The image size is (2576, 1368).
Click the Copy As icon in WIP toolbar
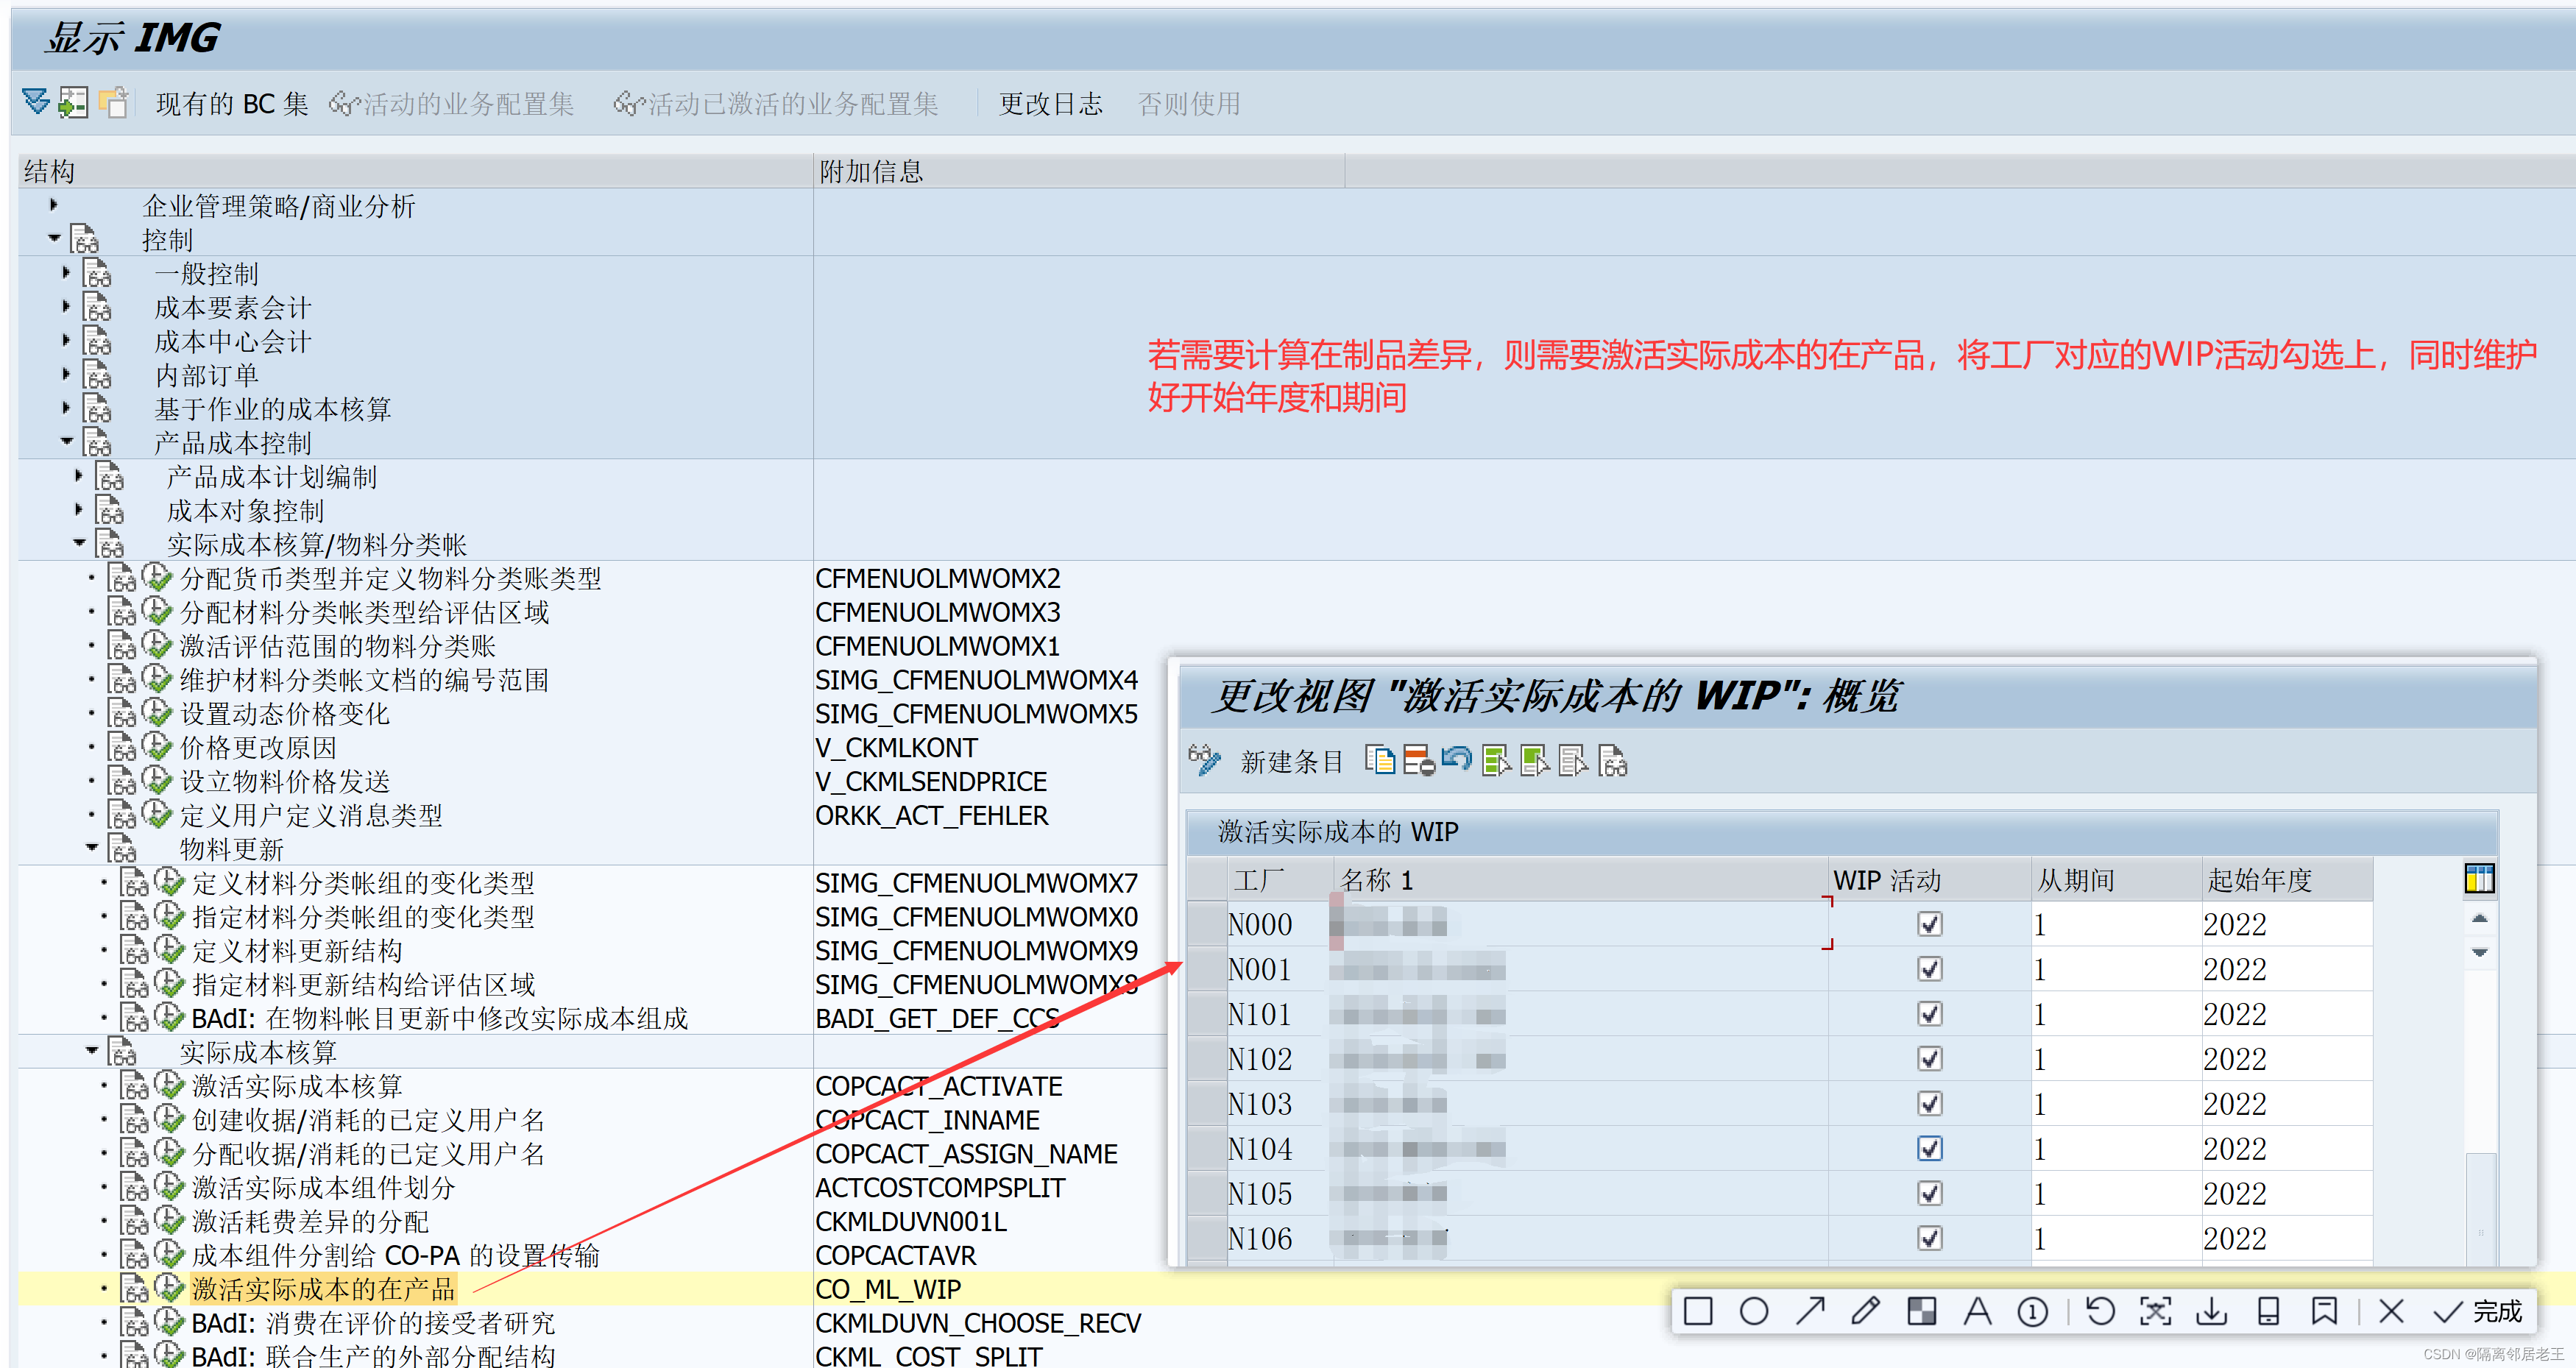click(1380, 761)
